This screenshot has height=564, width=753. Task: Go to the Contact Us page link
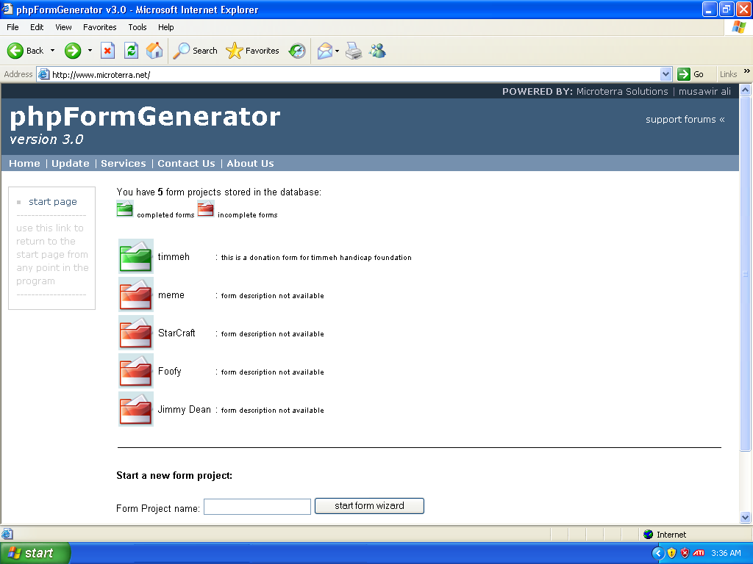coord(186,164)
